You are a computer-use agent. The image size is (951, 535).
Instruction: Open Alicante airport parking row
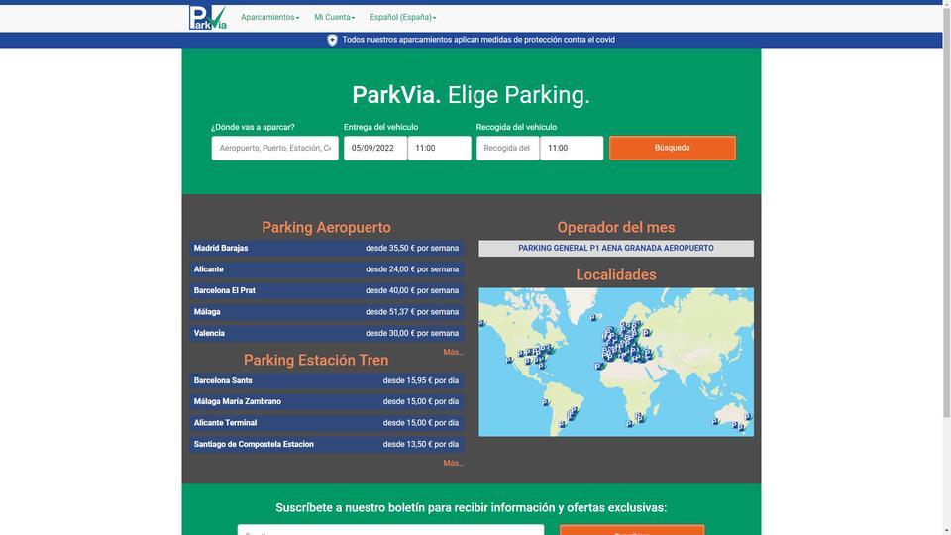pos(327,269)
